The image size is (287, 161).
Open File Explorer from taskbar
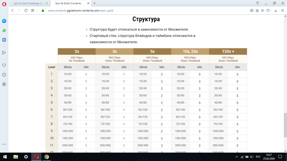[16, 157]
